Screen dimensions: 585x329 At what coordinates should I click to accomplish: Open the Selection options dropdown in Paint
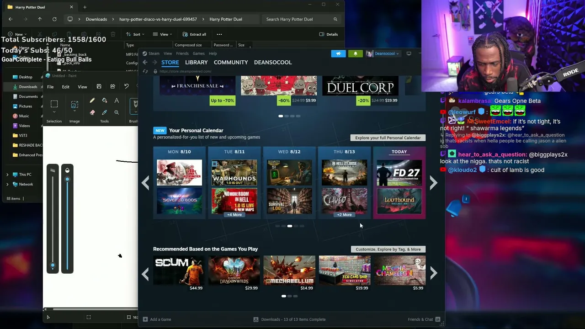54,112
